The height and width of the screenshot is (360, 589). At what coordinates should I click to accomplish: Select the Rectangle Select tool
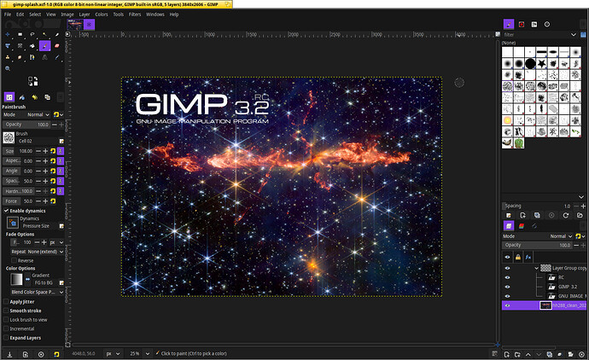tap(20, 34)
